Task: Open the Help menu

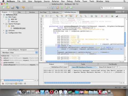Action: (x=107, y=1)
